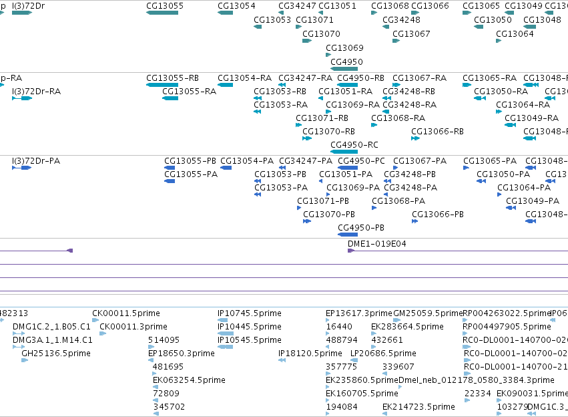568x417 pixels.
Task: Select gene CG13054 in the gene track
Action: (x=226, y=13)
